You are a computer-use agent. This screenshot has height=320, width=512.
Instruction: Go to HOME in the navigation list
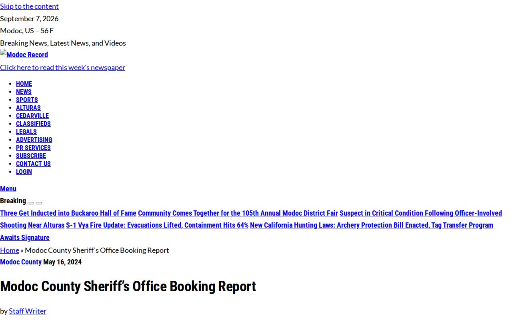pyautogui.click(x=24, y=84)
